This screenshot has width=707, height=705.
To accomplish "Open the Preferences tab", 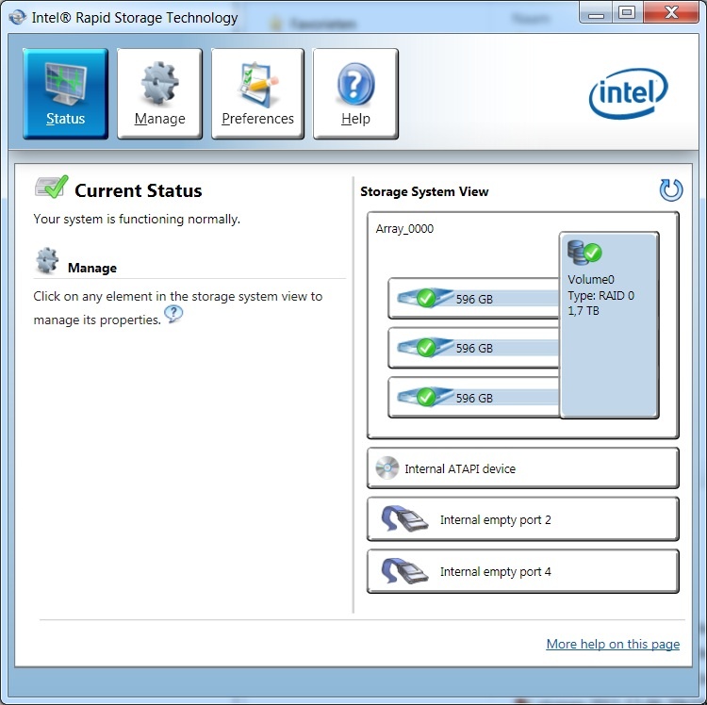I will coord(257,93).
